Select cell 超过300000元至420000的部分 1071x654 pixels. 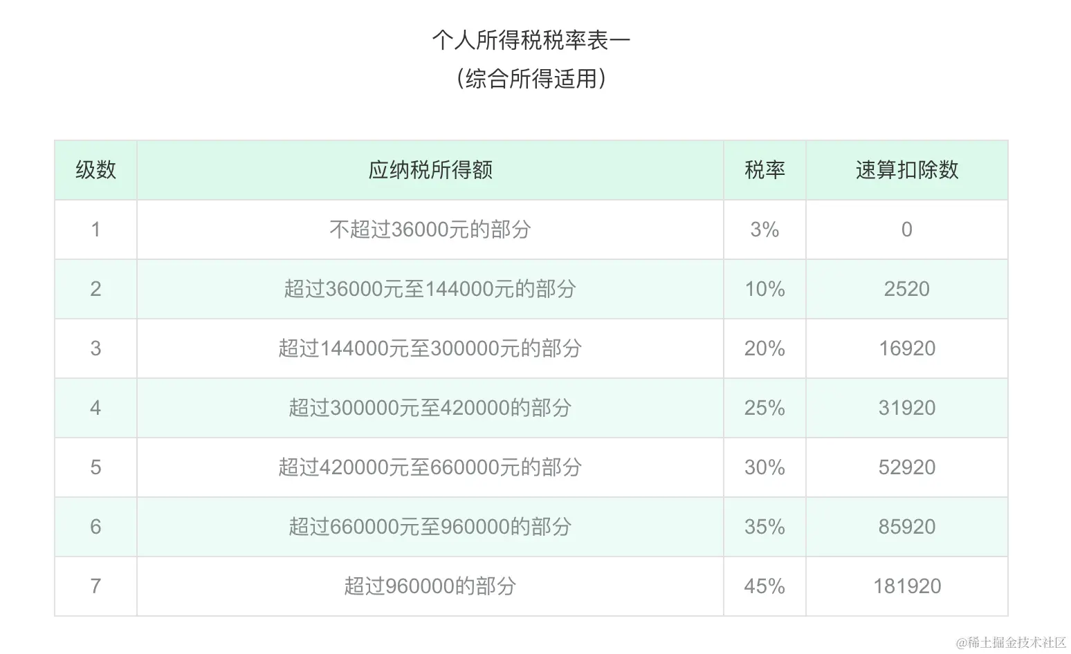(x=430, y=408)
